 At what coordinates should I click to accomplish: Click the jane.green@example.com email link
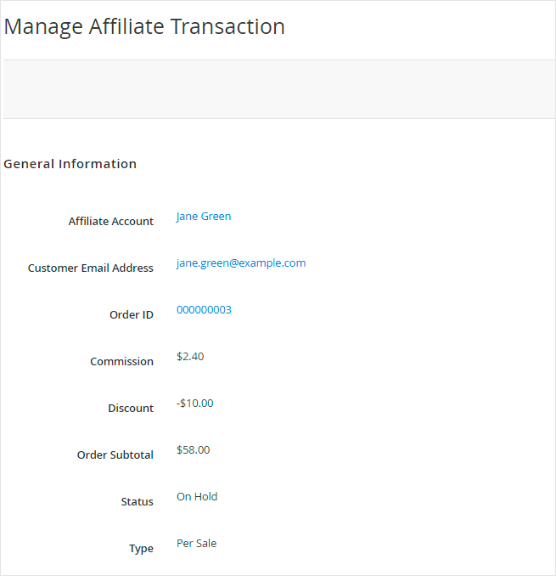[x=241, y=263]
